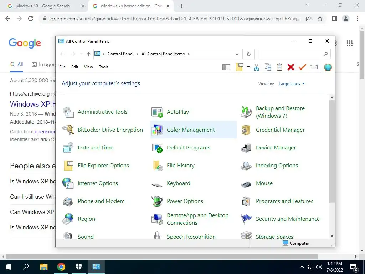The image size is (365, 274).
Task: Click the shell settings icon in toolbar
Action: (x=328, y=67)
